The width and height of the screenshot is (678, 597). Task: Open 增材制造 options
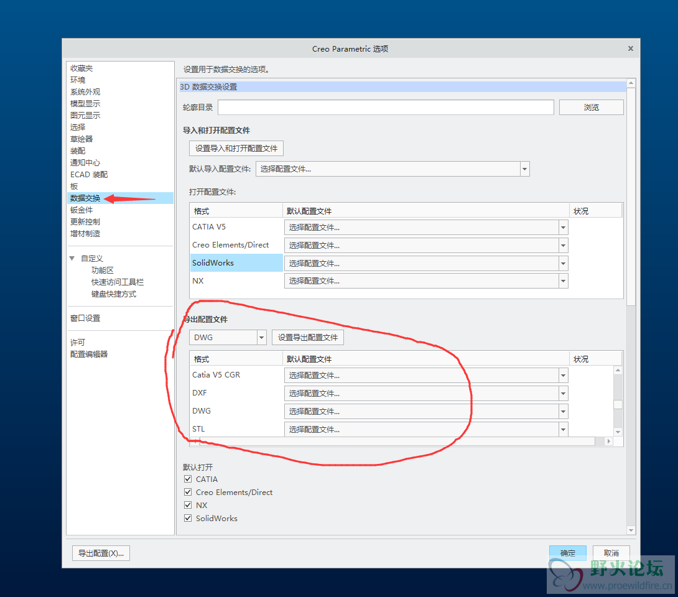[85, 233]
